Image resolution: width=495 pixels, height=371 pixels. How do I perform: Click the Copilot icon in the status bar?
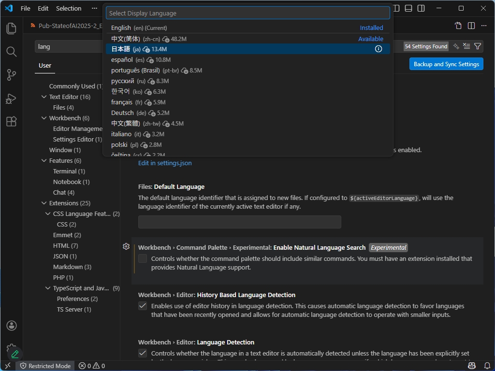[x=471, y=366]
